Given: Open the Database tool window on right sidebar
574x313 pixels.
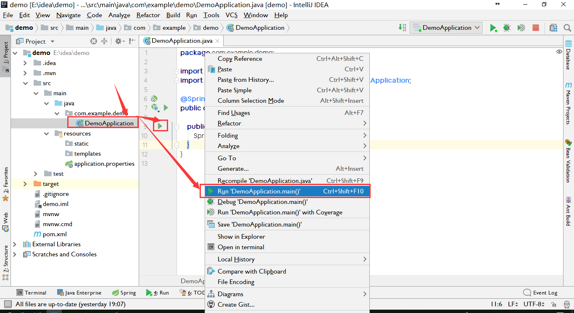Looking at the screenshot, I should coord(569,55).
